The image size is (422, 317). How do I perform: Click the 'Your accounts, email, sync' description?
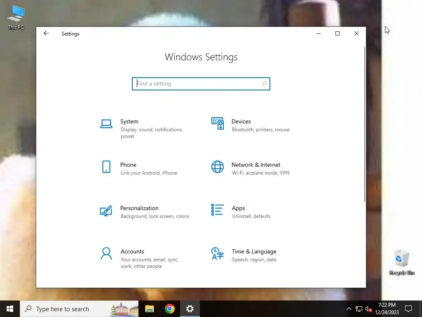(149, 260)
